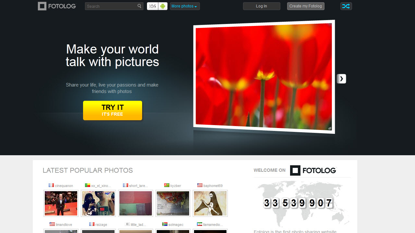The width and height of the screenshot is (415, 233).
Task: Expand the More photos dropdown
Action: click(x=185, y=6)
